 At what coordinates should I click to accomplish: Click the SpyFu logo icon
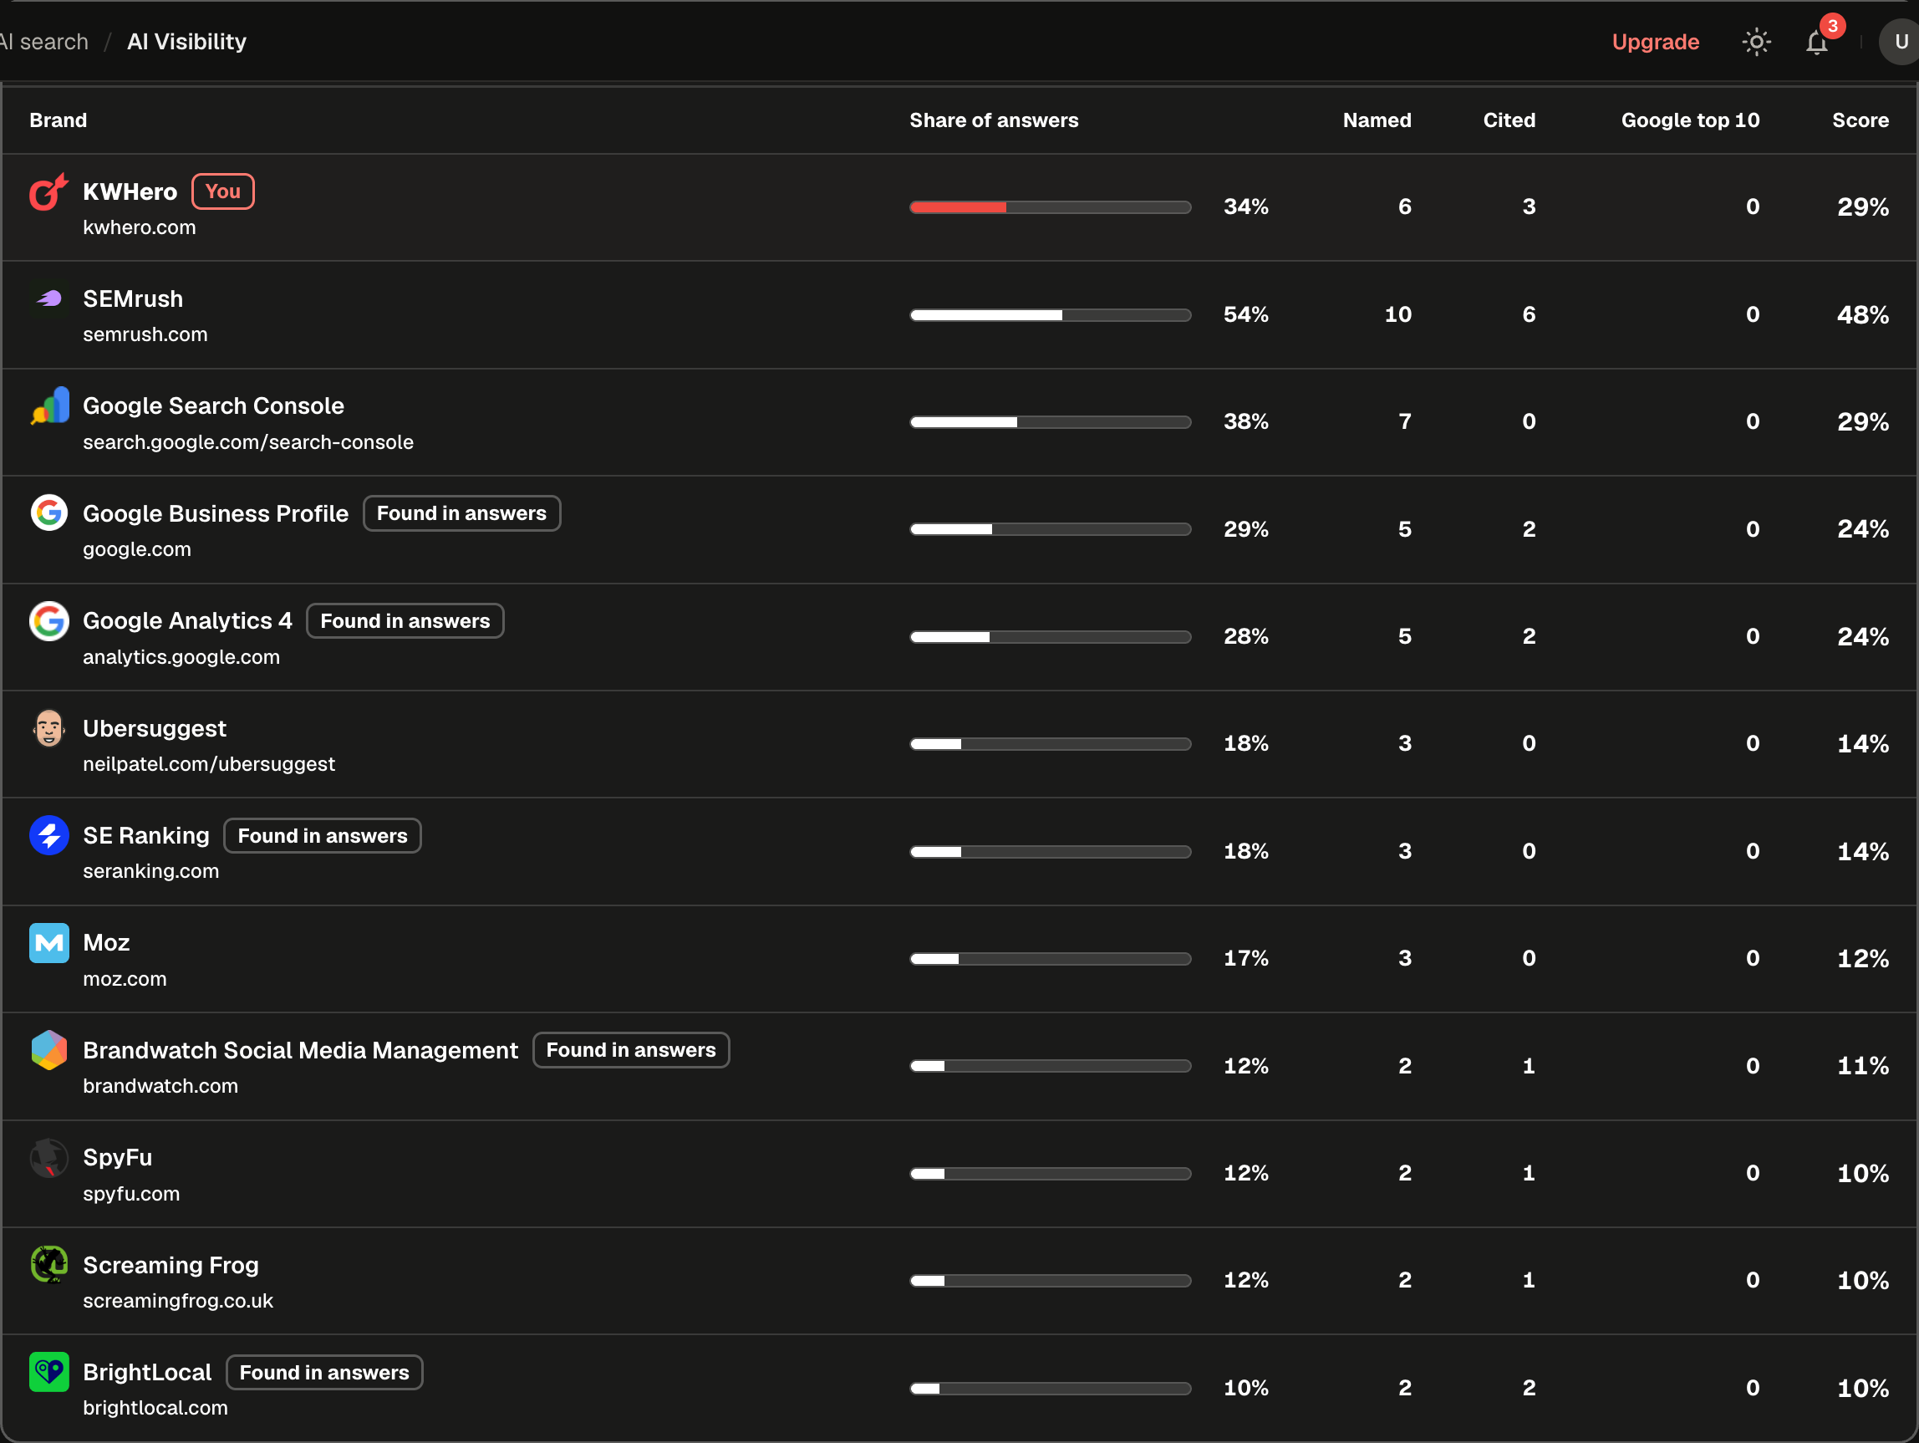(x=48, y=1158)
